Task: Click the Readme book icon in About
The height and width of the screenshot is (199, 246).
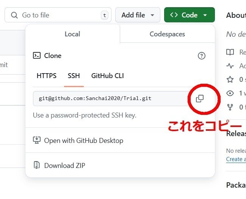Action: (230, 52)
